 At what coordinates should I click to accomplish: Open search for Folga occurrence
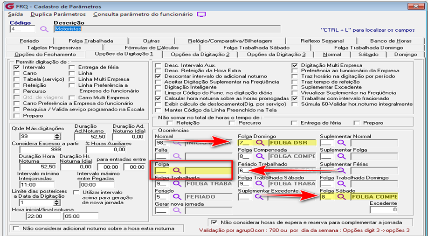[177, 170]
